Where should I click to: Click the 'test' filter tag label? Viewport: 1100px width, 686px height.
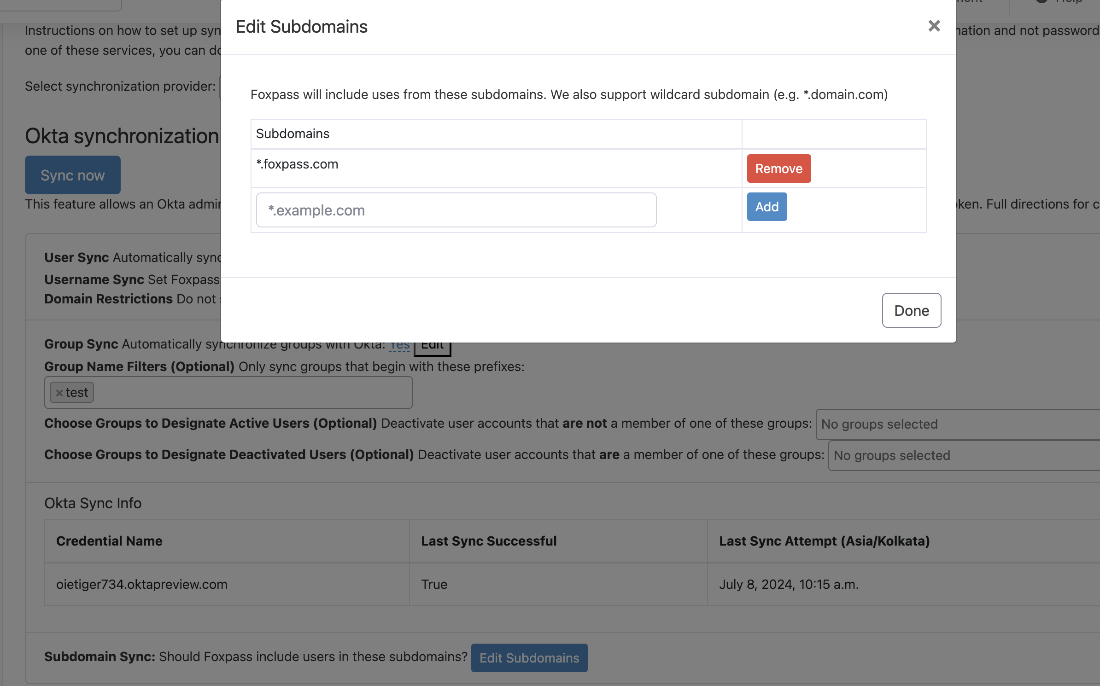click(76, 392)
